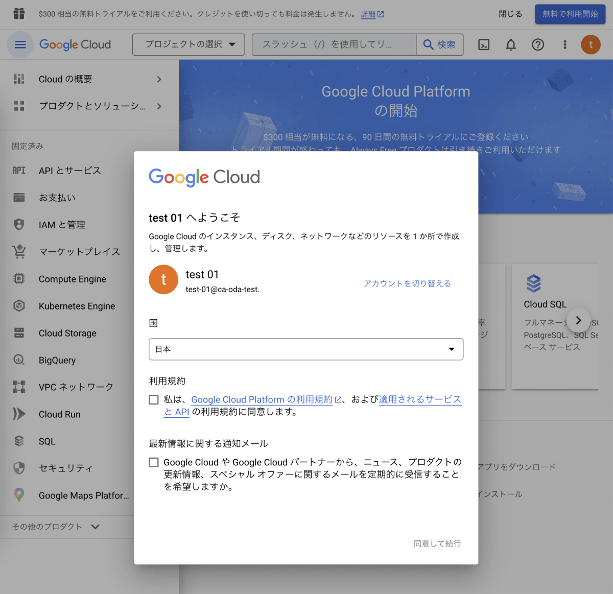Click 無料で利用開始 button
Image resolution: width=613 pixels, height=594 pixels.
coord(570,14)
